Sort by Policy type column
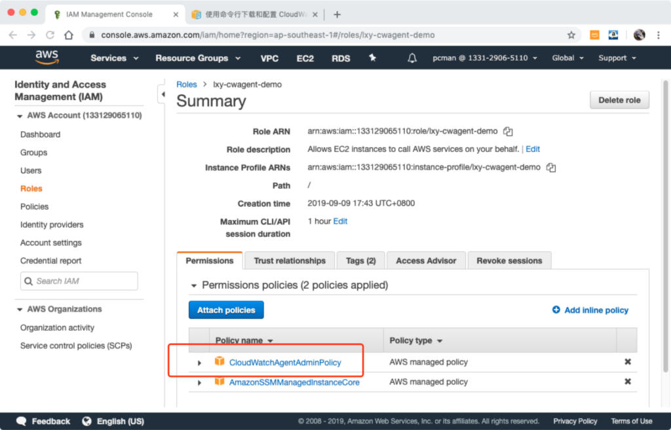The height and width of the screenshot is (430, 671). point(415,340)
